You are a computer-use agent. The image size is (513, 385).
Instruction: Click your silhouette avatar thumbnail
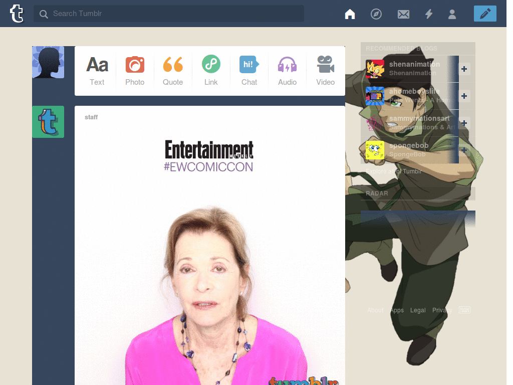coord(48,62)
